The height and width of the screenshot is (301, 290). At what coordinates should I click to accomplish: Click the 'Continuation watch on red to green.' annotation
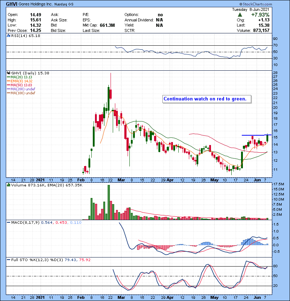pos(207,99)
